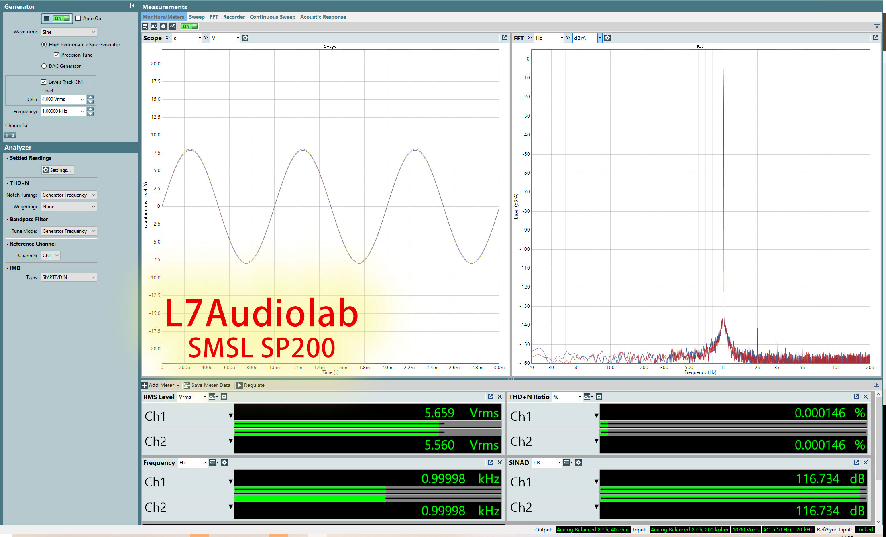
Task: Click the Regulate button
Action: point(251,385)
